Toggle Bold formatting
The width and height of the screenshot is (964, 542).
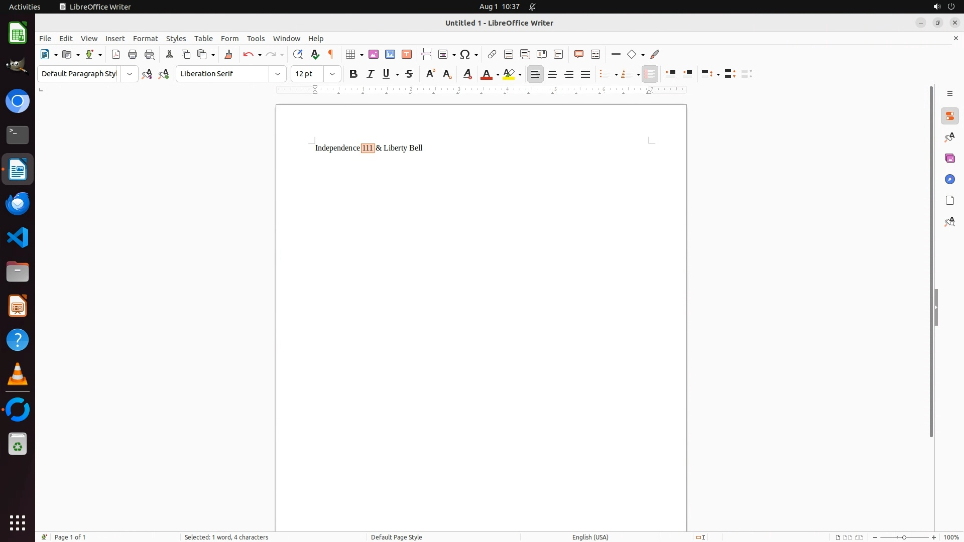tap(353, 74)
